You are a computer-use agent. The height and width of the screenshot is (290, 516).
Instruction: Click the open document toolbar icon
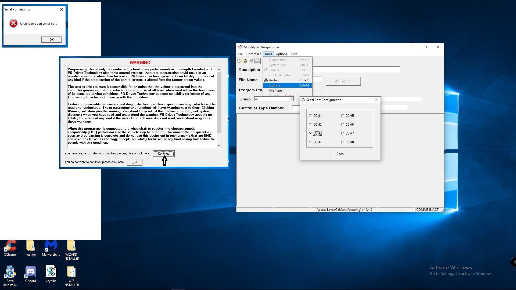(x=245, y=61)
